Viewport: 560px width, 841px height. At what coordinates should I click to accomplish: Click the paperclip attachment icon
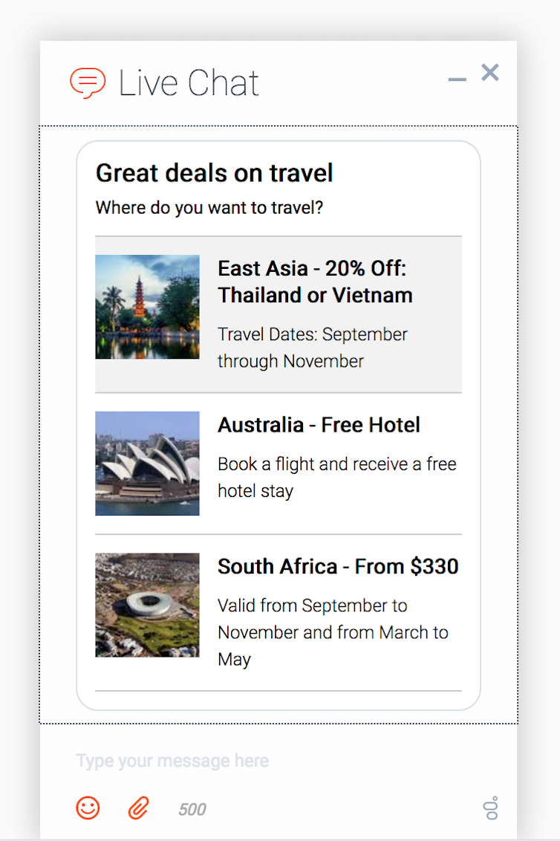pos(138,808)
